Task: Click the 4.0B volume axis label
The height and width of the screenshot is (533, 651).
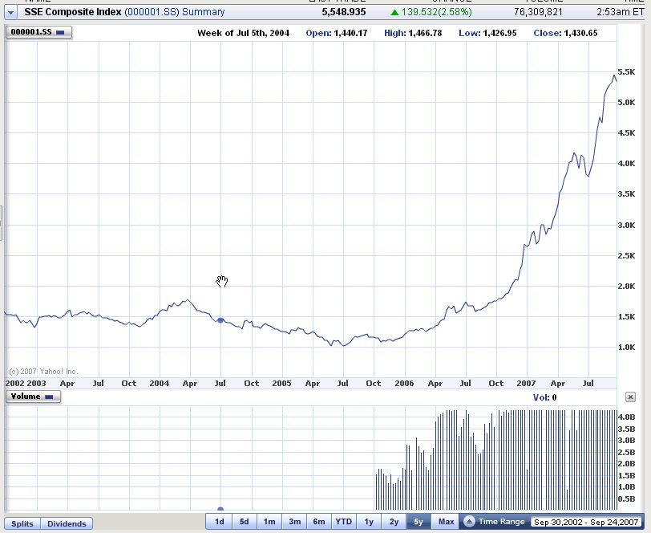Action: 626,417
